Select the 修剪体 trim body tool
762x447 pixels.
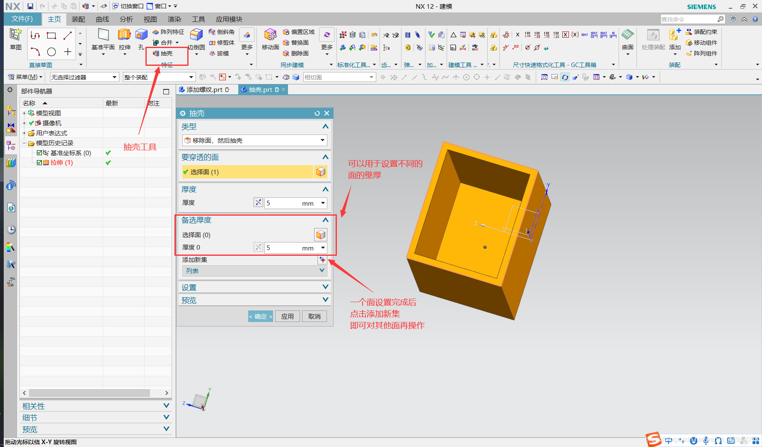(x=222, y=43)
